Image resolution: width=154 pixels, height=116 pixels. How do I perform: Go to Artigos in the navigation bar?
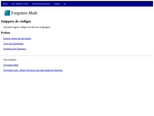click(57, 4)
